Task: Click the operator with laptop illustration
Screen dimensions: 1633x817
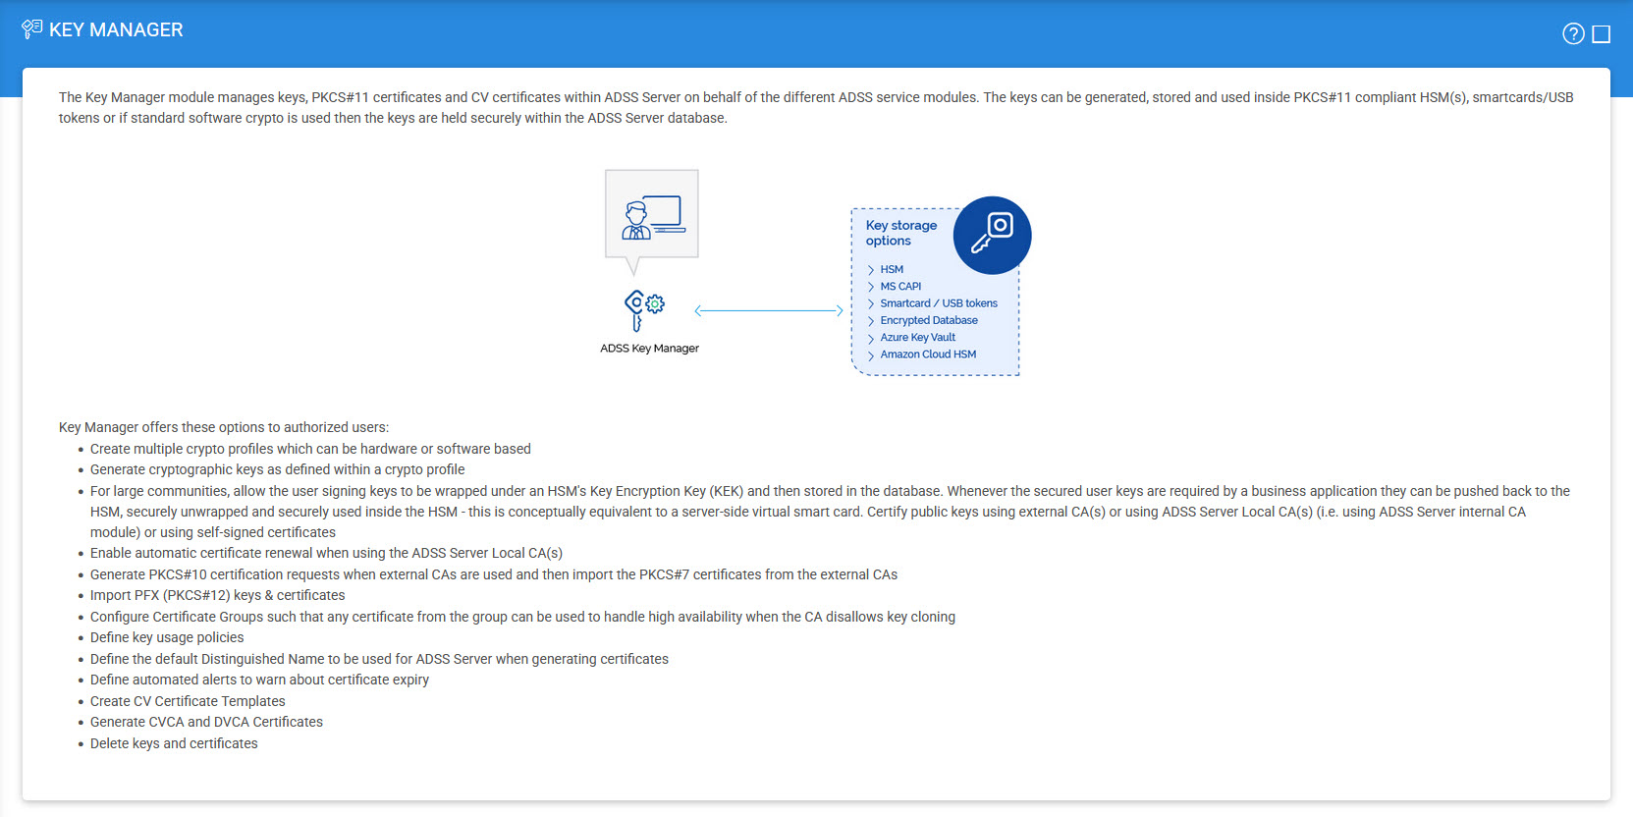Action: [x=652, y=216]
